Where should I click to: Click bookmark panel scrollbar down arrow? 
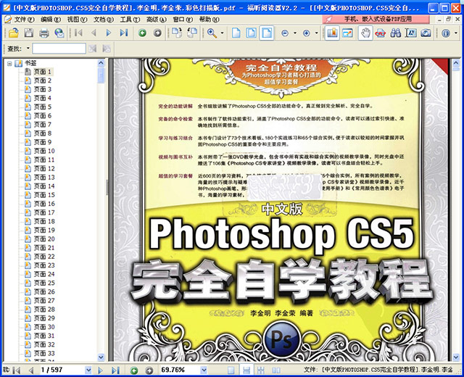[101, 357]
